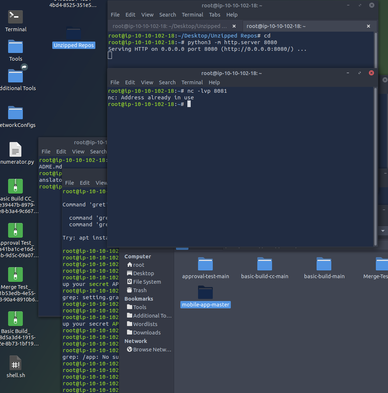Open View menu in the README terminal window
388x393 pixels.
78,152
